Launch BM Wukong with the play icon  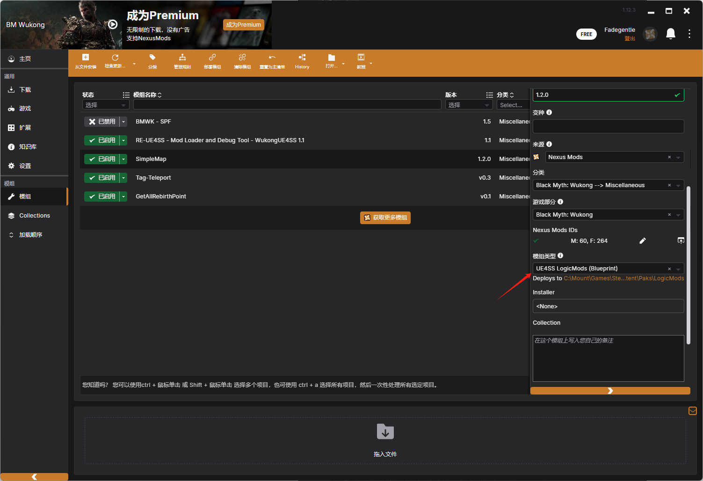(113, 24)
